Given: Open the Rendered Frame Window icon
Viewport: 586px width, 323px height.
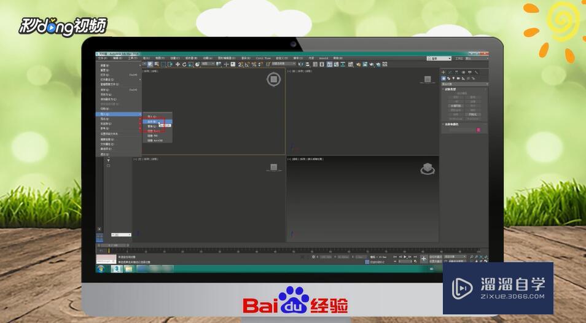Looking at the screenshot, I should click(365, 64).
